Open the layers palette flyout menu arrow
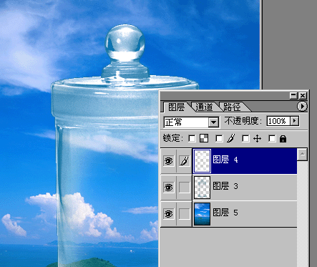 pos(302,107)
